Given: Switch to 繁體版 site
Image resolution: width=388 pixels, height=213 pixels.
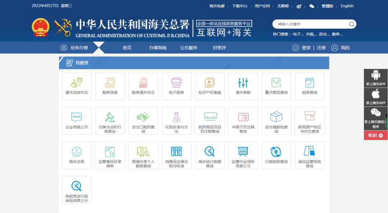Looking at the screenshot, I should [x=328, y=6].
